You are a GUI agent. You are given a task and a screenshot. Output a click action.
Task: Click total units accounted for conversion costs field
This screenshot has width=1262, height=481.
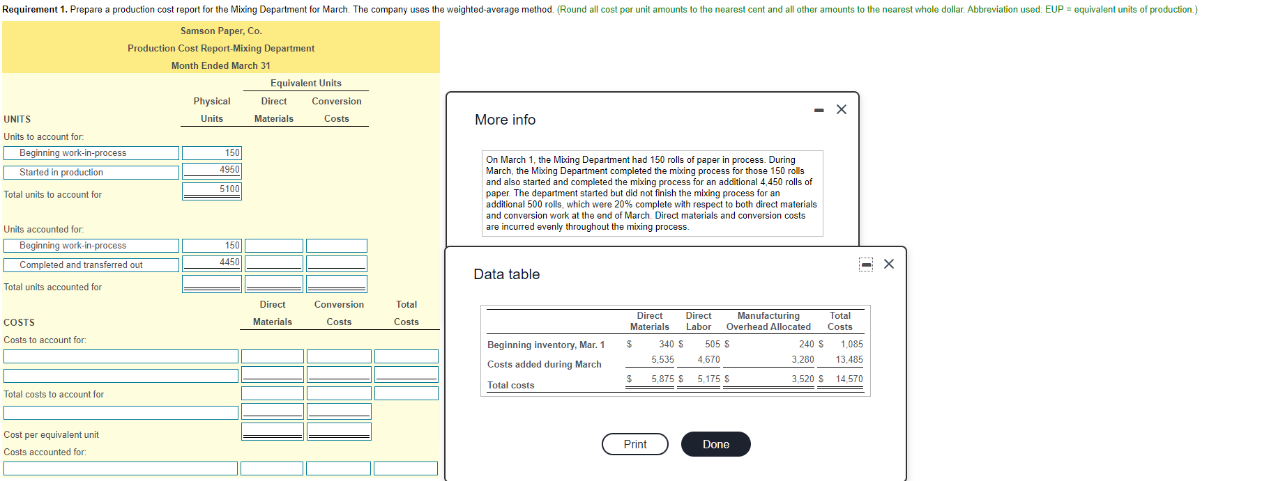[337, 284]
